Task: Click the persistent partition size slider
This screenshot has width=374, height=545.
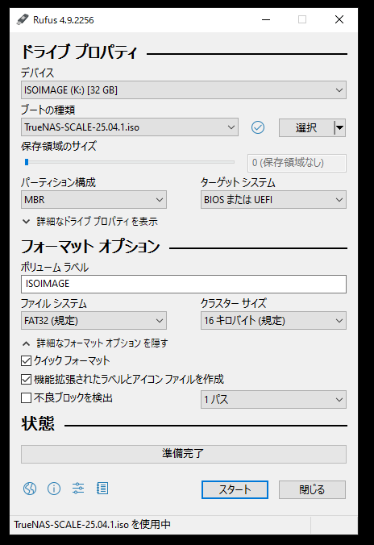Action: [x=129, y=162]
